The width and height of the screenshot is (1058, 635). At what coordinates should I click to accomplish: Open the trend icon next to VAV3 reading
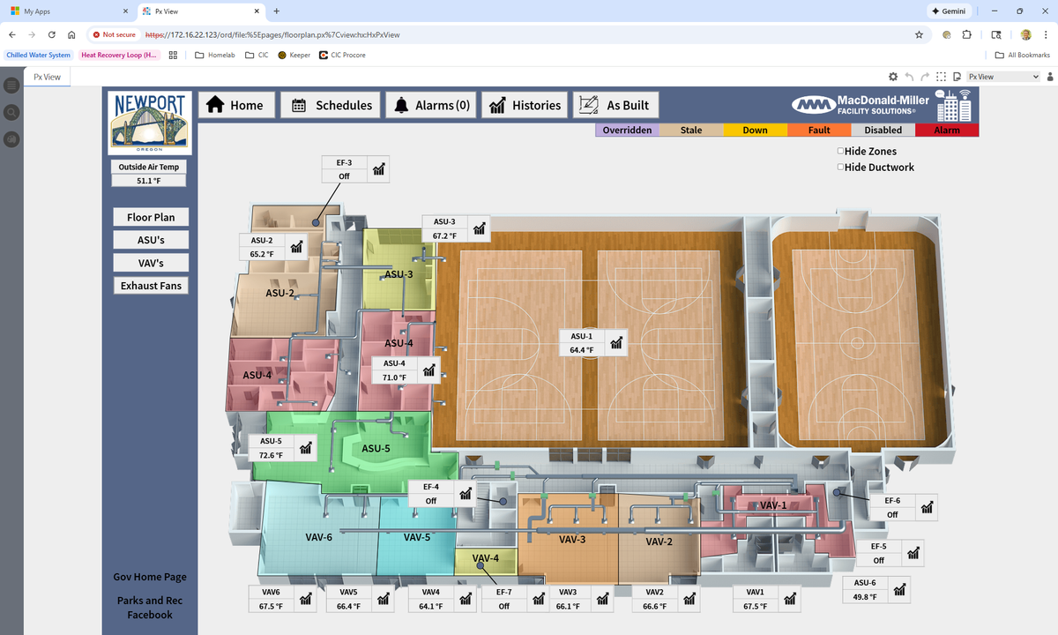coord(603,599)
